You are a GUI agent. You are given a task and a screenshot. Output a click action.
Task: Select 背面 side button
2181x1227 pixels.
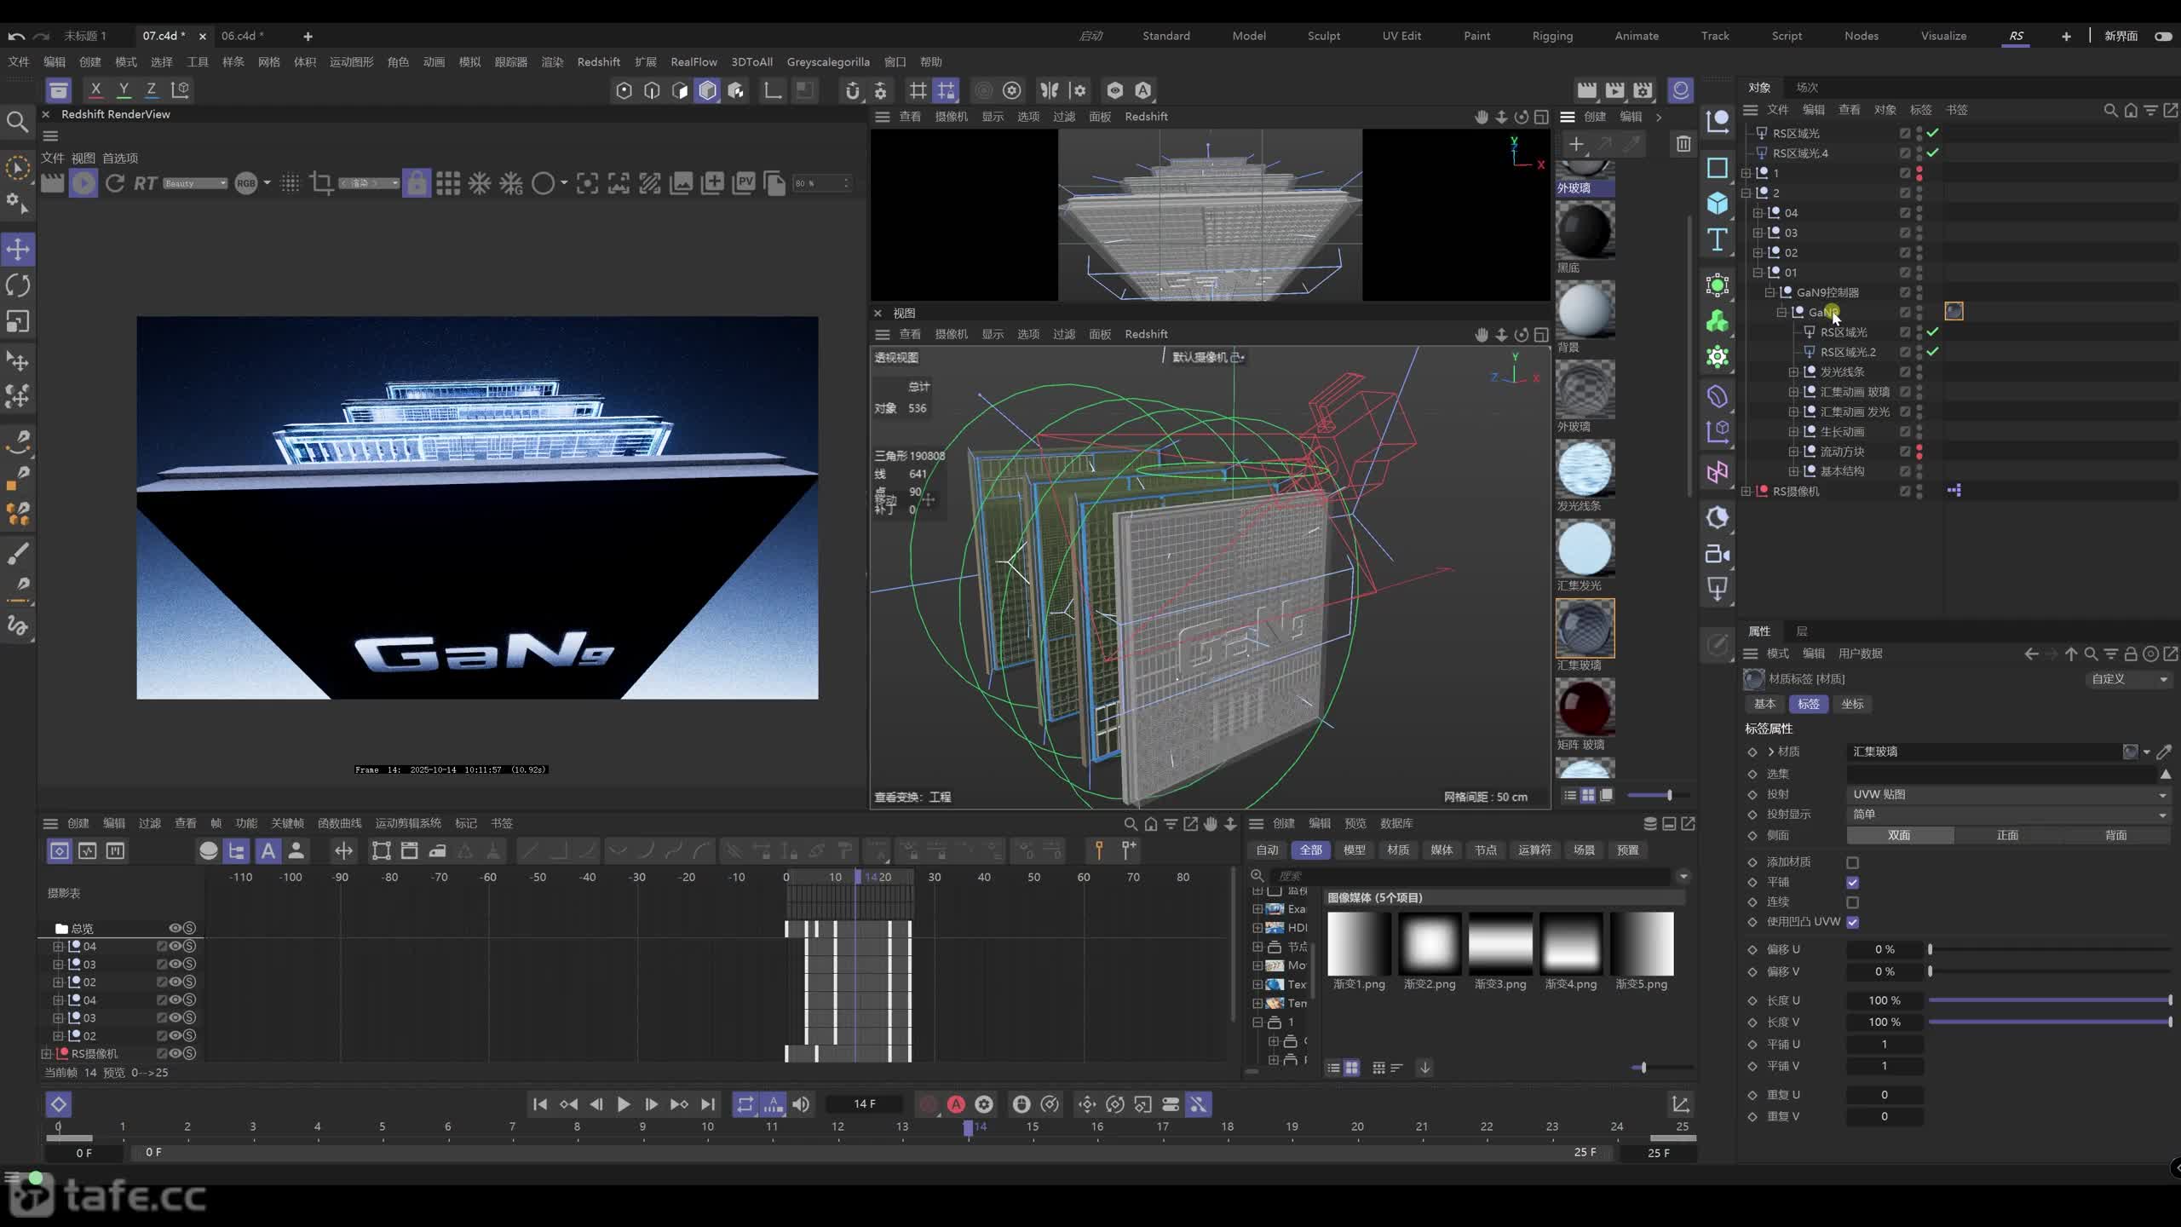coord(2116,835)
